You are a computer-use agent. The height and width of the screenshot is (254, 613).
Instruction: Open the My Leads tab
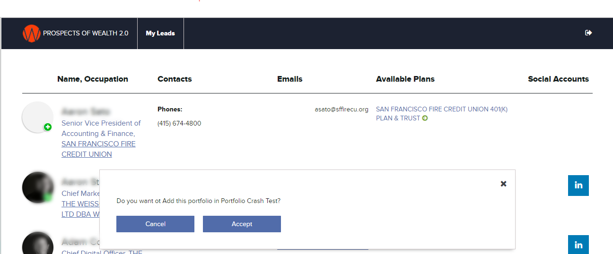coord(160,34)
